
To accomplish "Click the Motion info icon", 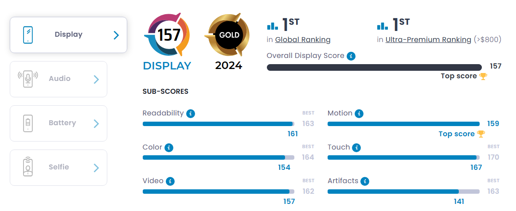I will (359, 114).
